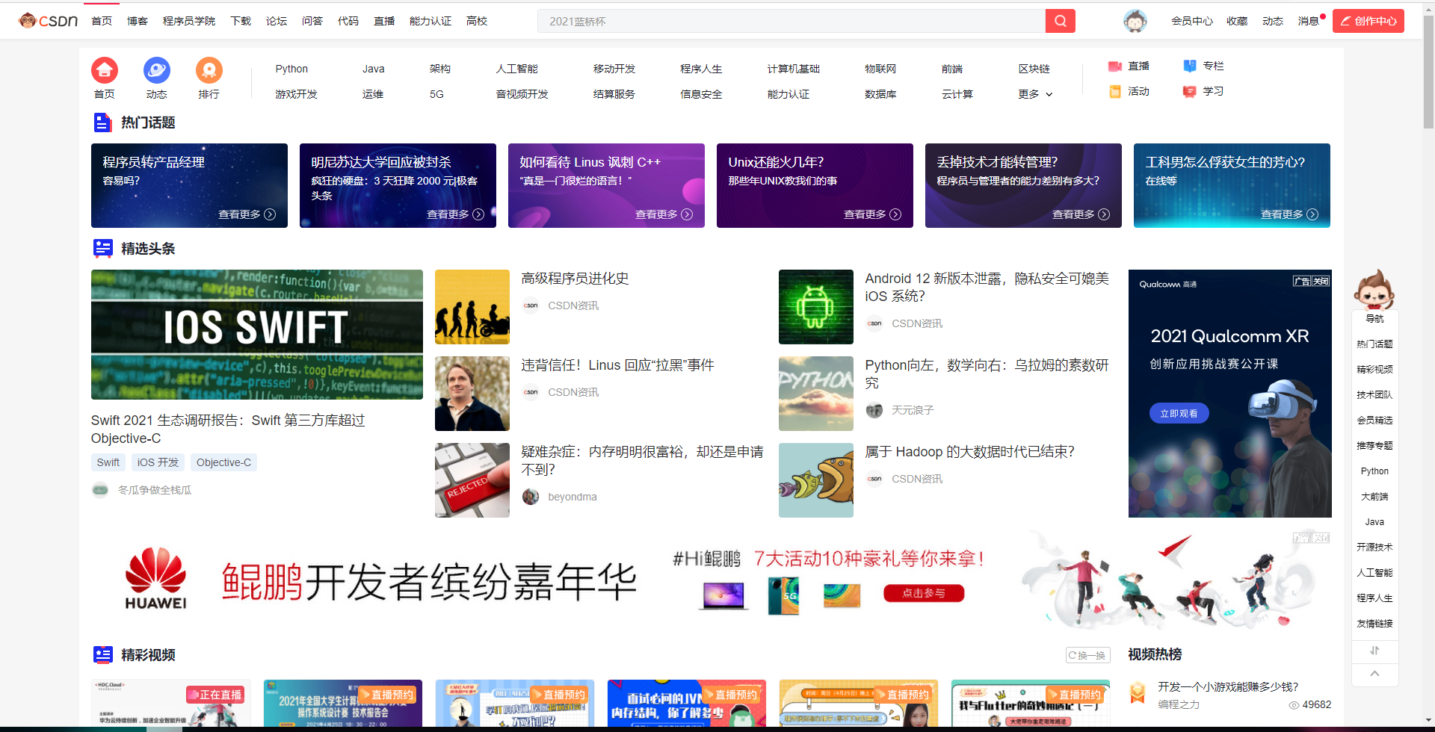Click the sidebar back-to-top arrow
Image resolution: width=1435 pixels, height=732 pixels.
tap(1374, 674)
